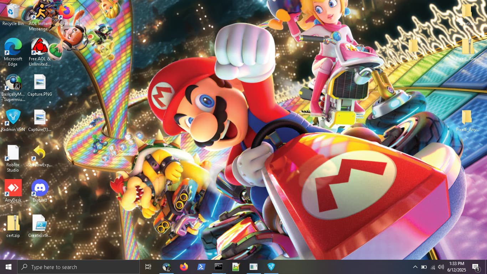Screen dimensions: 487x274
Task: Select the Discord desktop shortcut
Action: point(40,191)
